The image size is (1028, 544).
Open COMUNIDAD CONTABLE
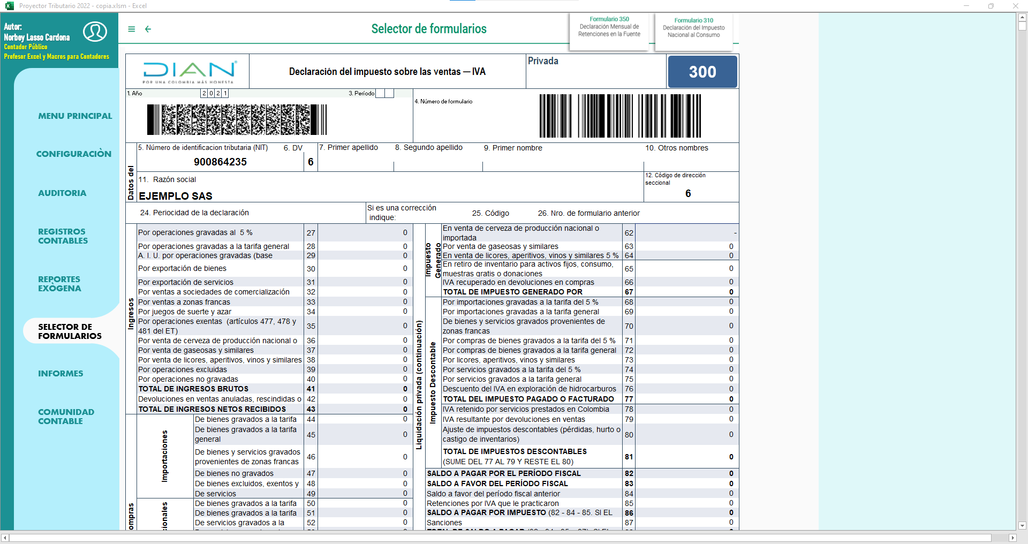coord(66,417)
